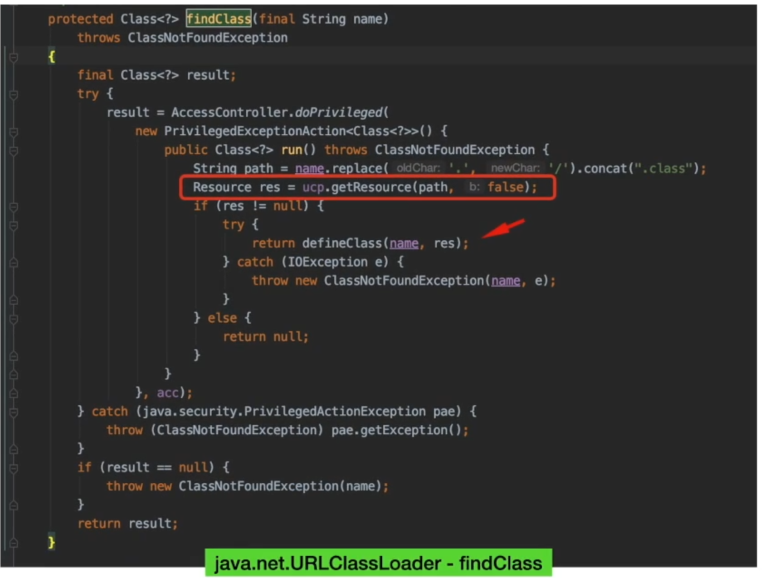Viewport: 775px width, 578px height.
Task: Click 'protected' modifier keyword
Action: tap(80, 19)
